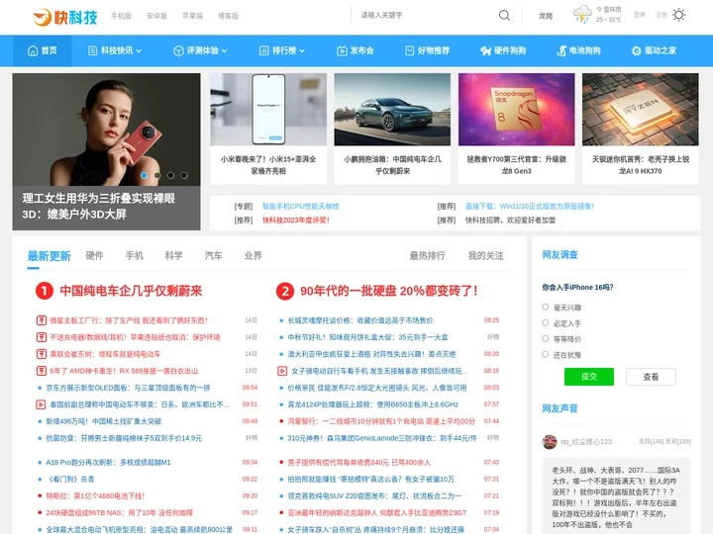
Task: Click the pinned icon beside 不送充电器 article
Action: 41,337
